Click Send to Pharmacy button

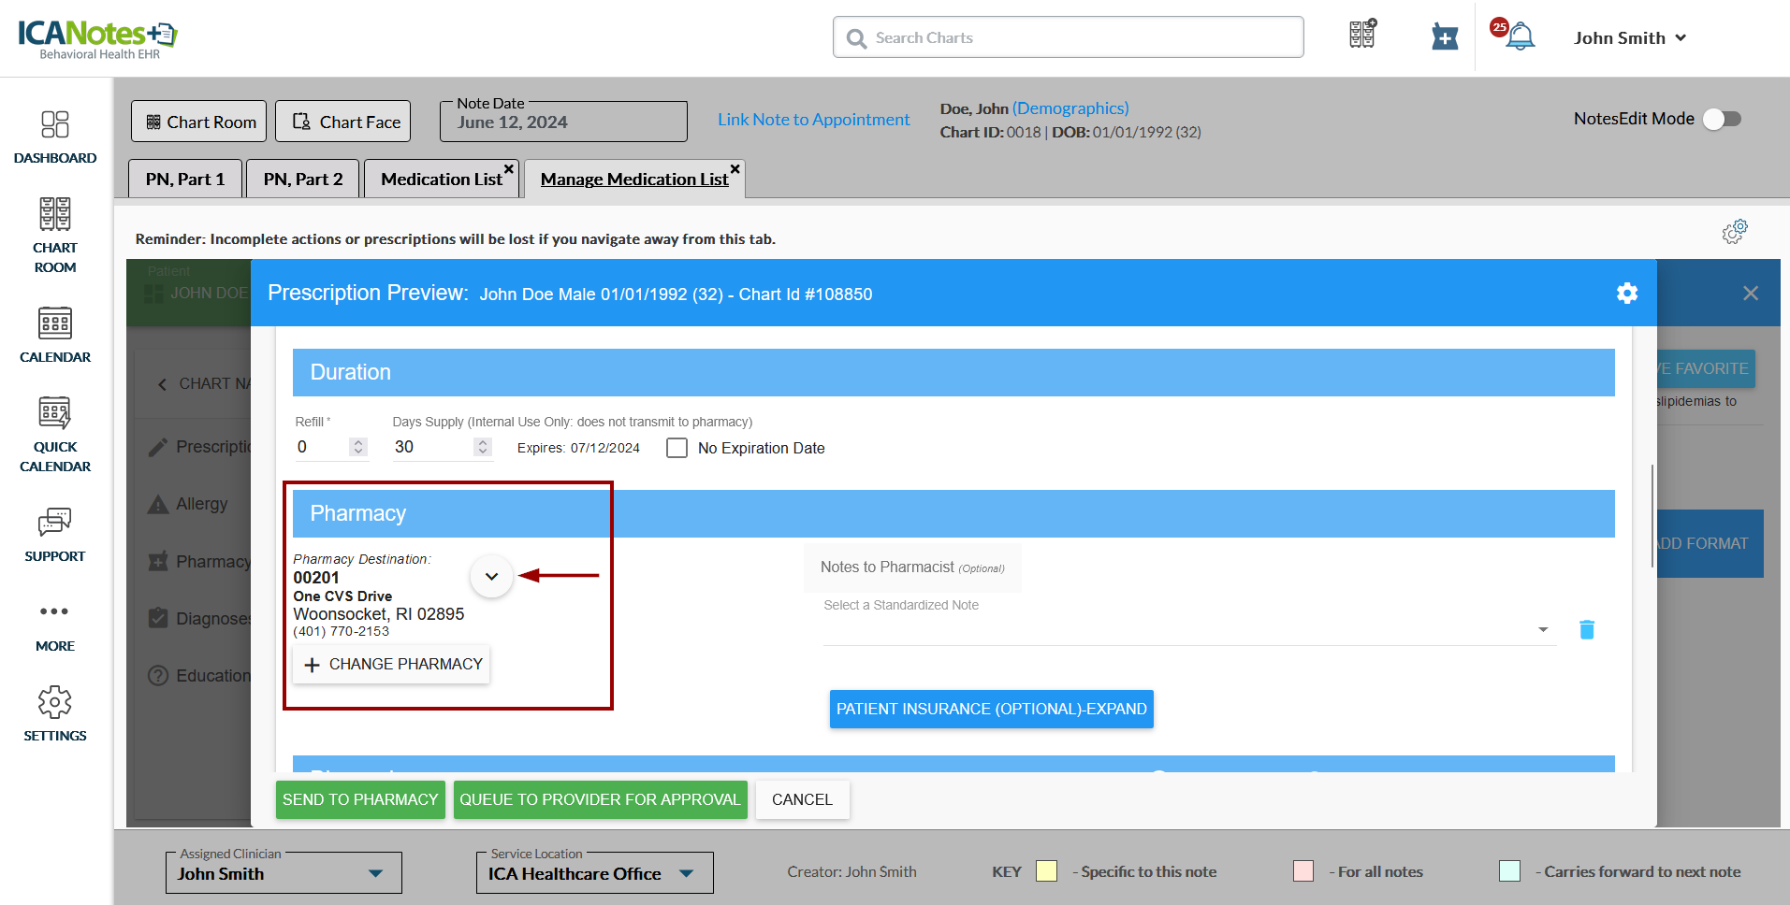click(x=360, y=799)
